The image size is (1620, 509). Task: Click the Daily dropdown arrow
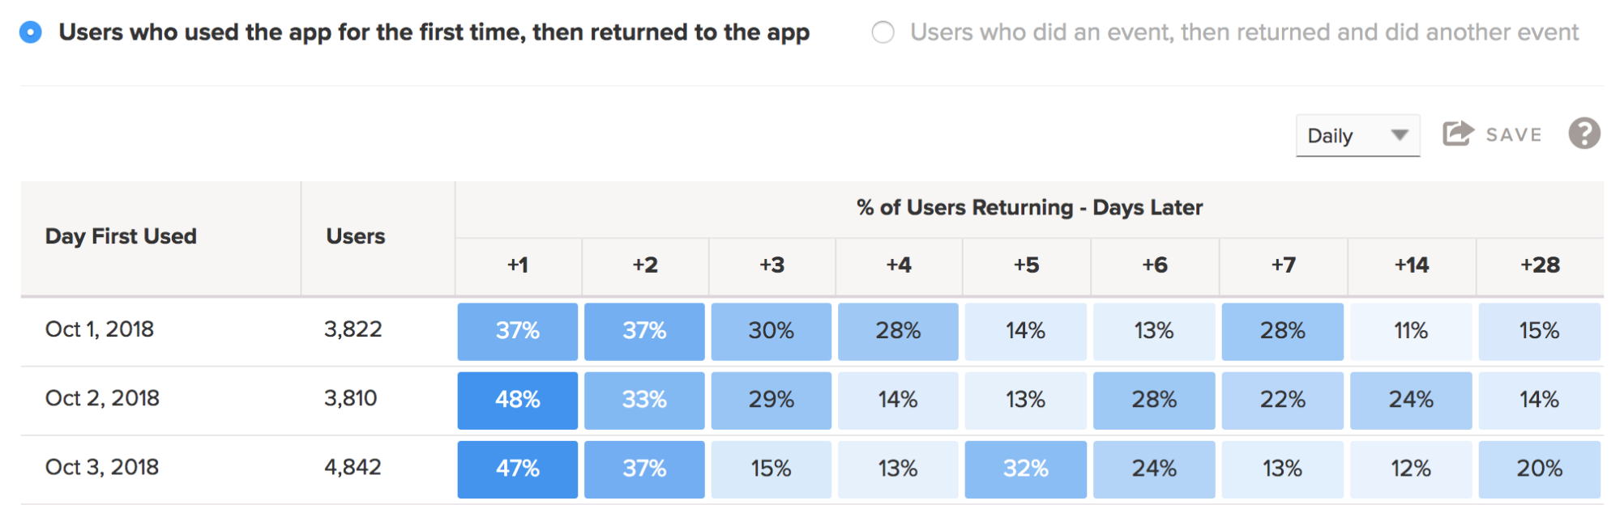coord(1400,135)
